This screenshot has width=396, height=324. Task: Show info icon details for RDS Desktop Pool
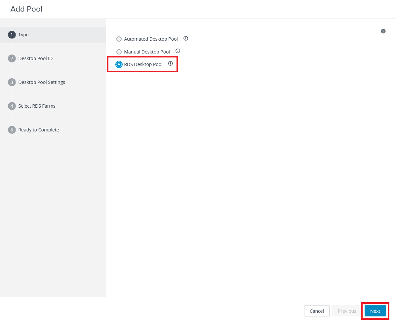[x=171, y=64]
